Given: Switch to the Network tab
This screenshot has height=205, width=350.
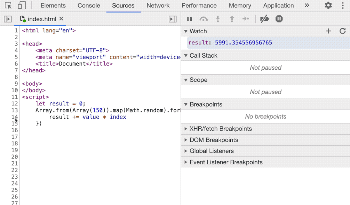Looking at the screenshot, I should (x=158, y=6).
